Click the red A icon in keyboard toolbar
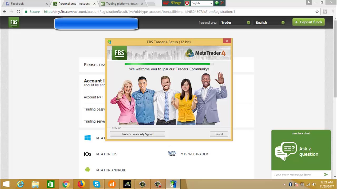Viewport: 337px width, 189px height. point(187,3)
